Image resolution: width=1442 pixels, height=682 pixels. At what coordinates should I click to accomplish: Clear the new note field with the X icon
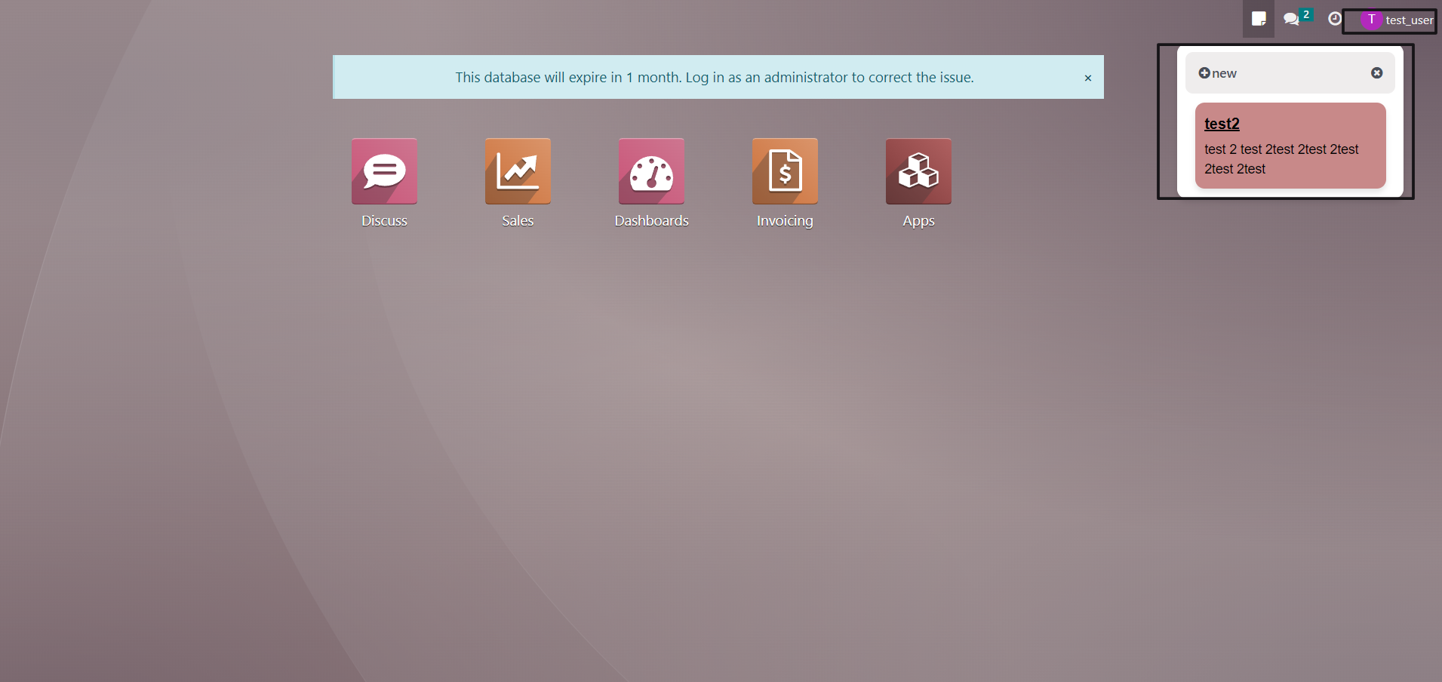tap(1377, 73)
